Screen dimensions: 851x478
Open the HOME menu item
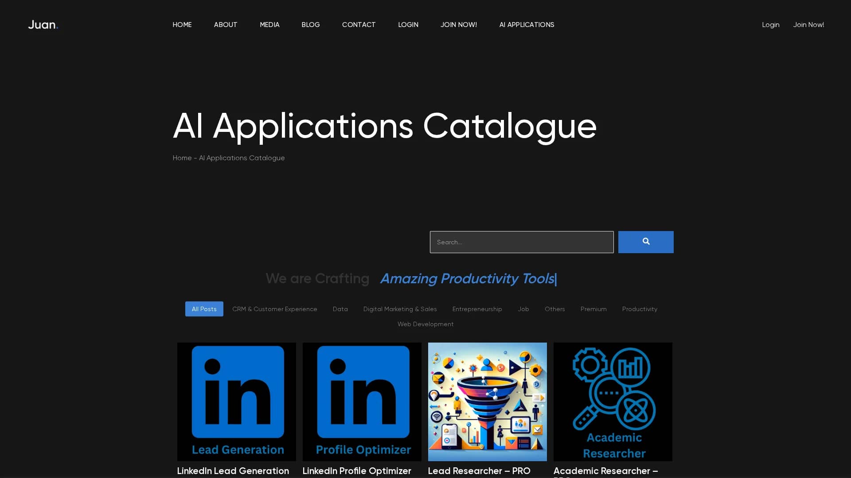[x=182, y=25]
